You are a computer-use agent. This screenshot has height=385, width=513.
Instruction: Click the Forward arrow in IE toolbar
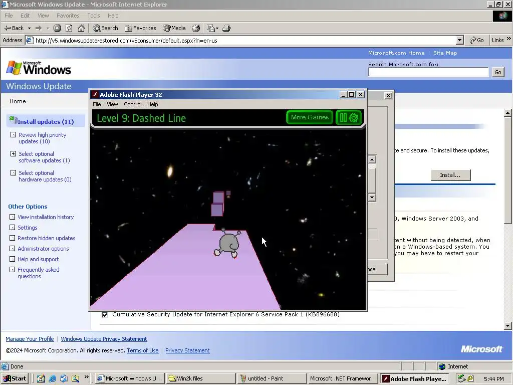(x=39, y=28)
